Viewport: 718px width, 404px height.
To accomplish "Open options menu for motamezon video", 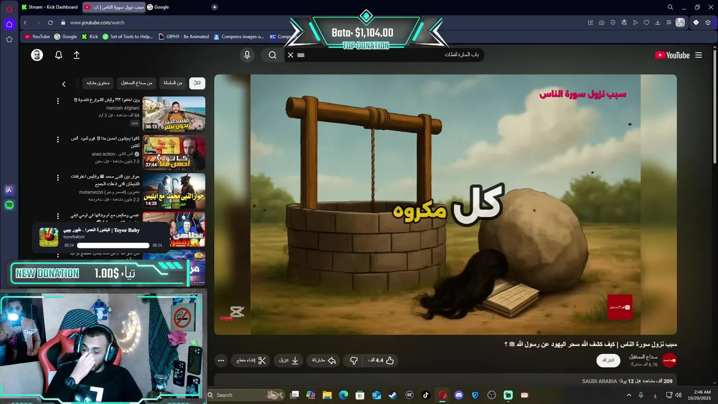I will (x=57, y=177).
